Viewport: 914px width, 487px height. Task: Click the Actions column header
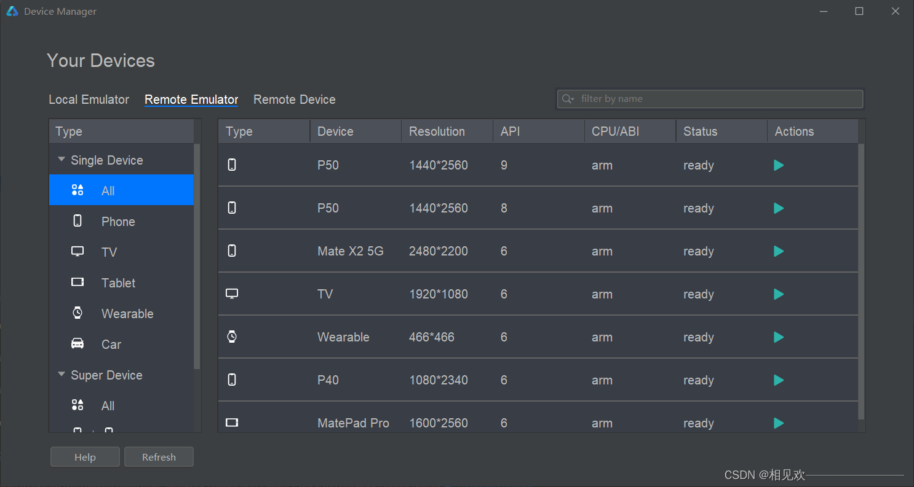[x=813, y=131]
